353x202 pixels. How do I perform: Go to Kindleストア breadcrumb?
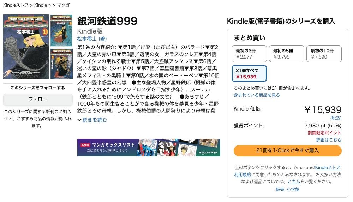coord(16,5)
